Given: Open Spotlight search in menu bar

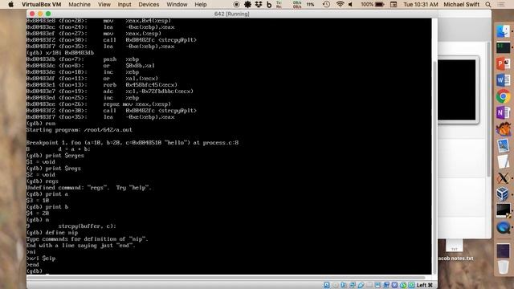Looking at the screenshot, I should pyautogui.click(x=488, y=5).
